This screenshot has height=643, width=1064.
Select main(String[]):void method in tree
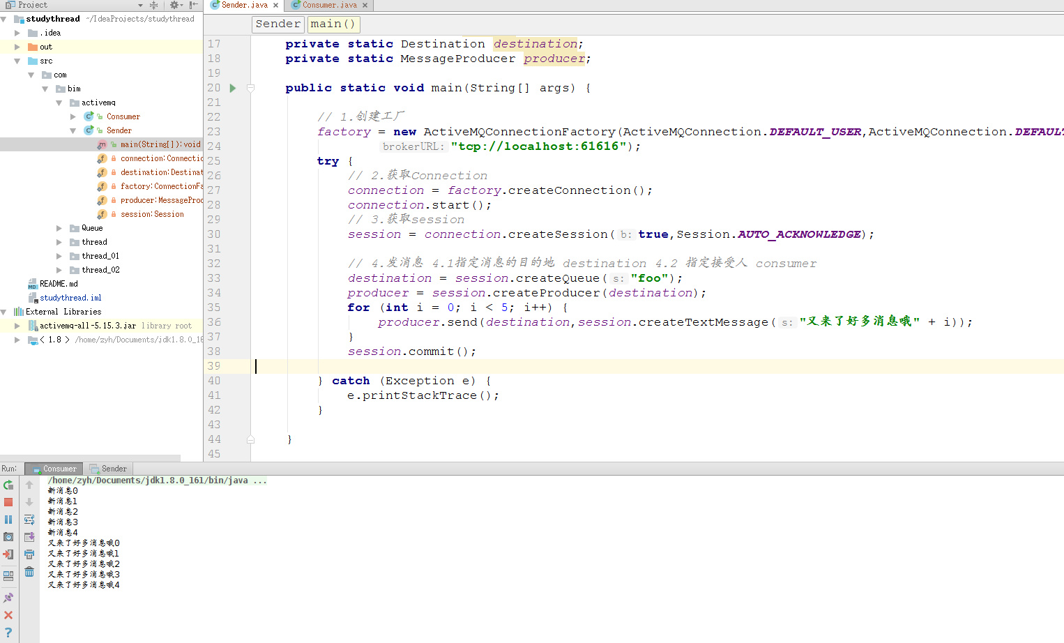pos(160,144)
